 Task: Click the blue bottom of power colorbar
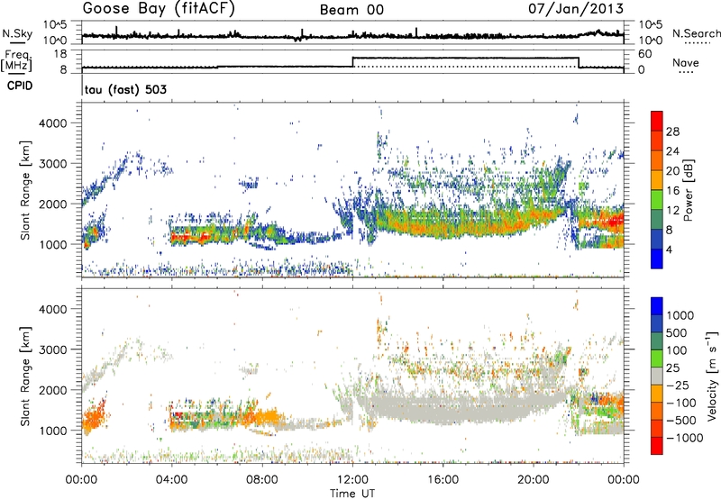(x=657, y=259)
